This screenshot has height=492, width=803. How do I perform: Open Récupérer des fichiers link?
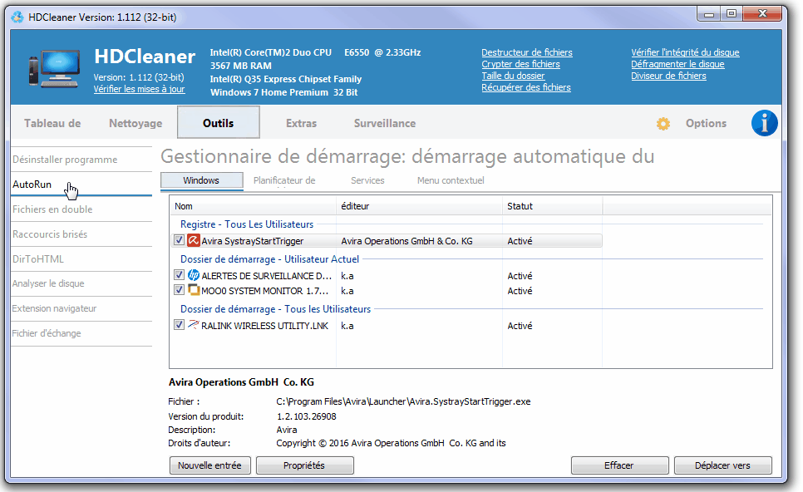pos(526,87)
